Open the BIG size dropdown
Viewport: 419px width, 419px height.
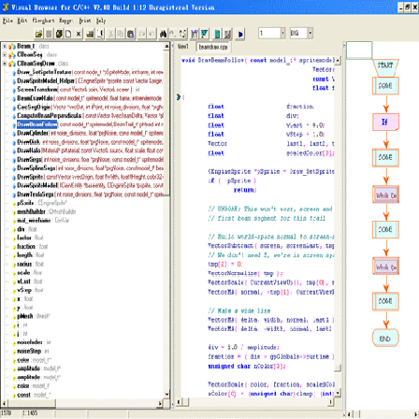[311, 33]
